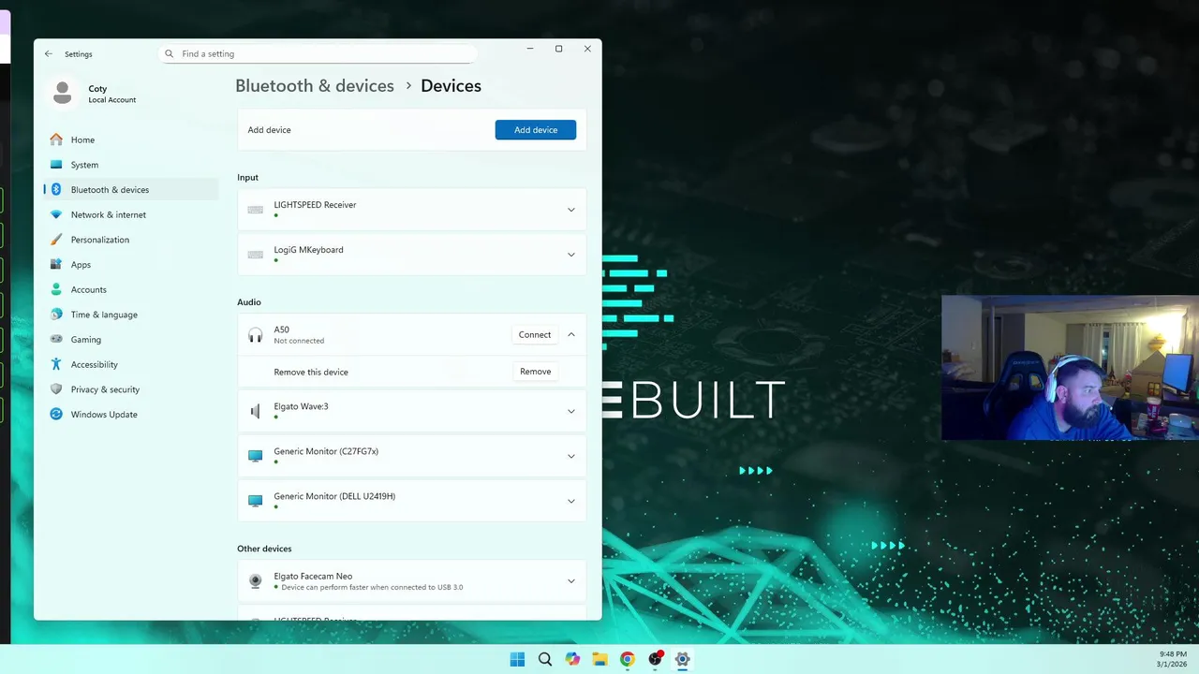
Task: Click the Bluetooth icon in the sidebar
Action: [56, 189]
